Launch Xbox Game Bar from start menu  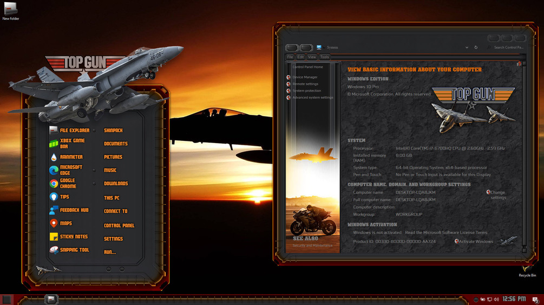click(68, 144)
